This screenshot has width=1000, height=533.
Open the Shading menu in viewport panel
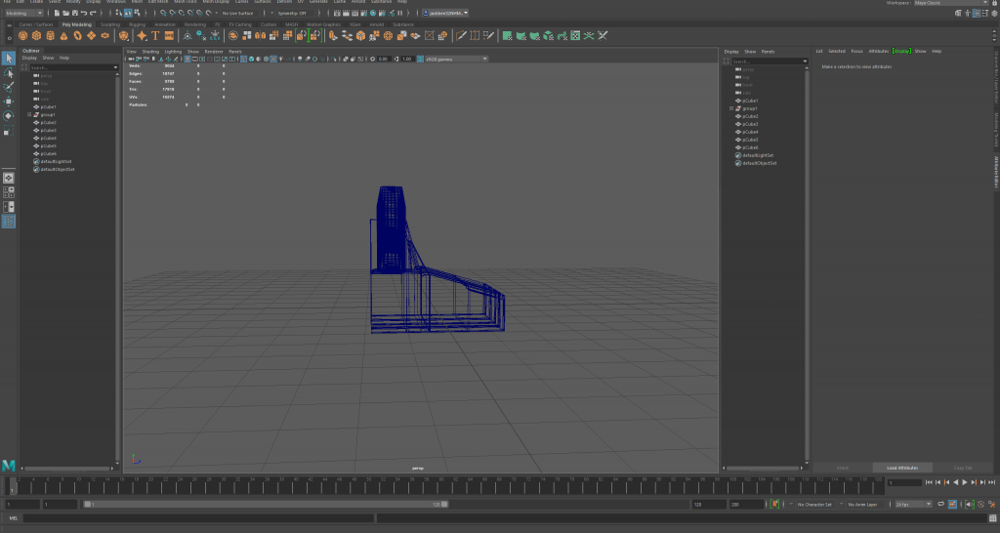(150, 51)
